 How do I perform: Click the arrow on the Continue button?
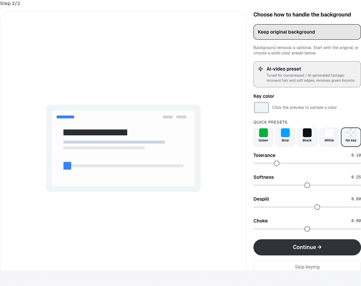click(319, 247)
